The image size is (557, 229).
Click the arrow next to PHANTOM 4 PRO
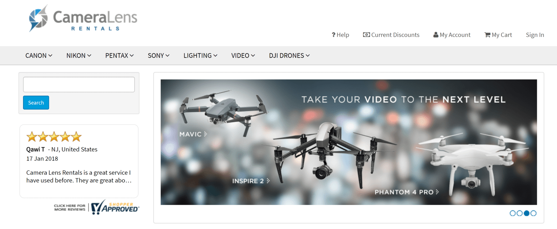(437, 192)
